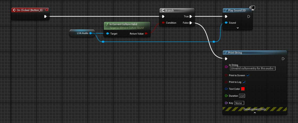This screenshot has height=123, width=298.
Task: Click the client-only monitor icon on Play Sound 2D
Action: coord(253,8)
